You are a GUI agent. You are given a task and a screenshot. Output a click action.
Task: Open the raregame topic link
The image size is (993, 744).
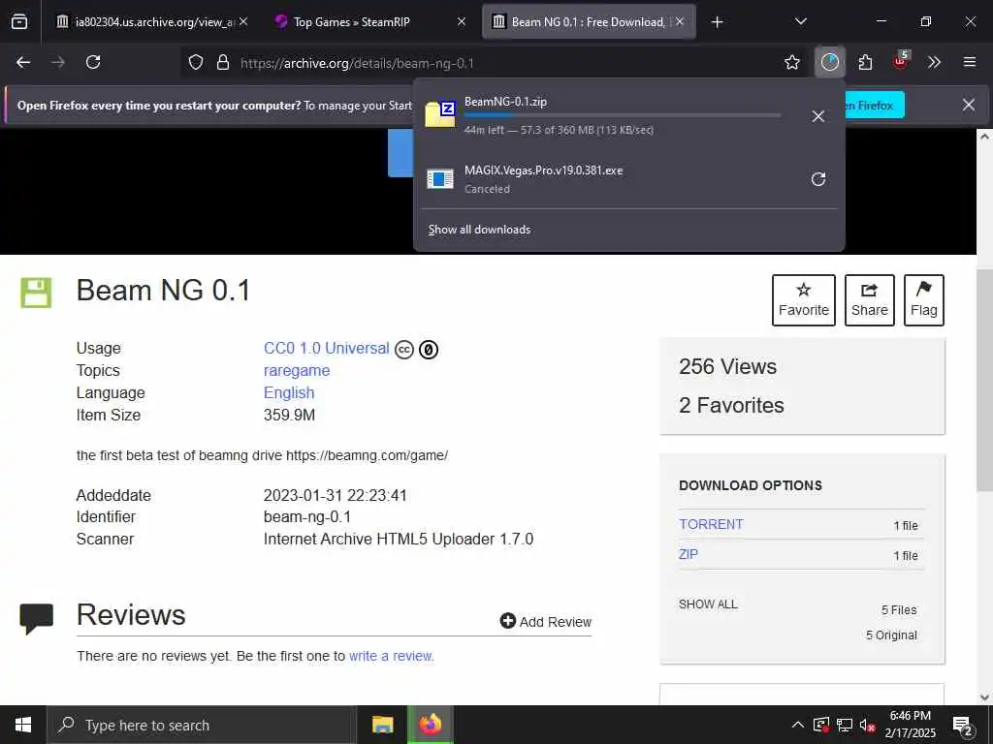297,371
